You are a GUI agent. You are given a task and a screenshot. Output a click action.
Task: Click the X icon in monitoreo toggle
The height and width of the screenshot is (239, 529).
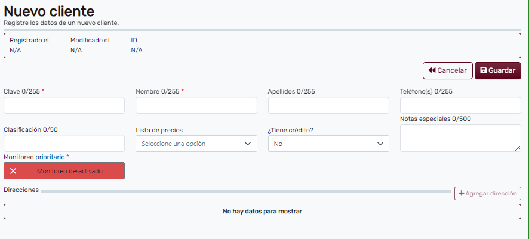pos(13,171)
